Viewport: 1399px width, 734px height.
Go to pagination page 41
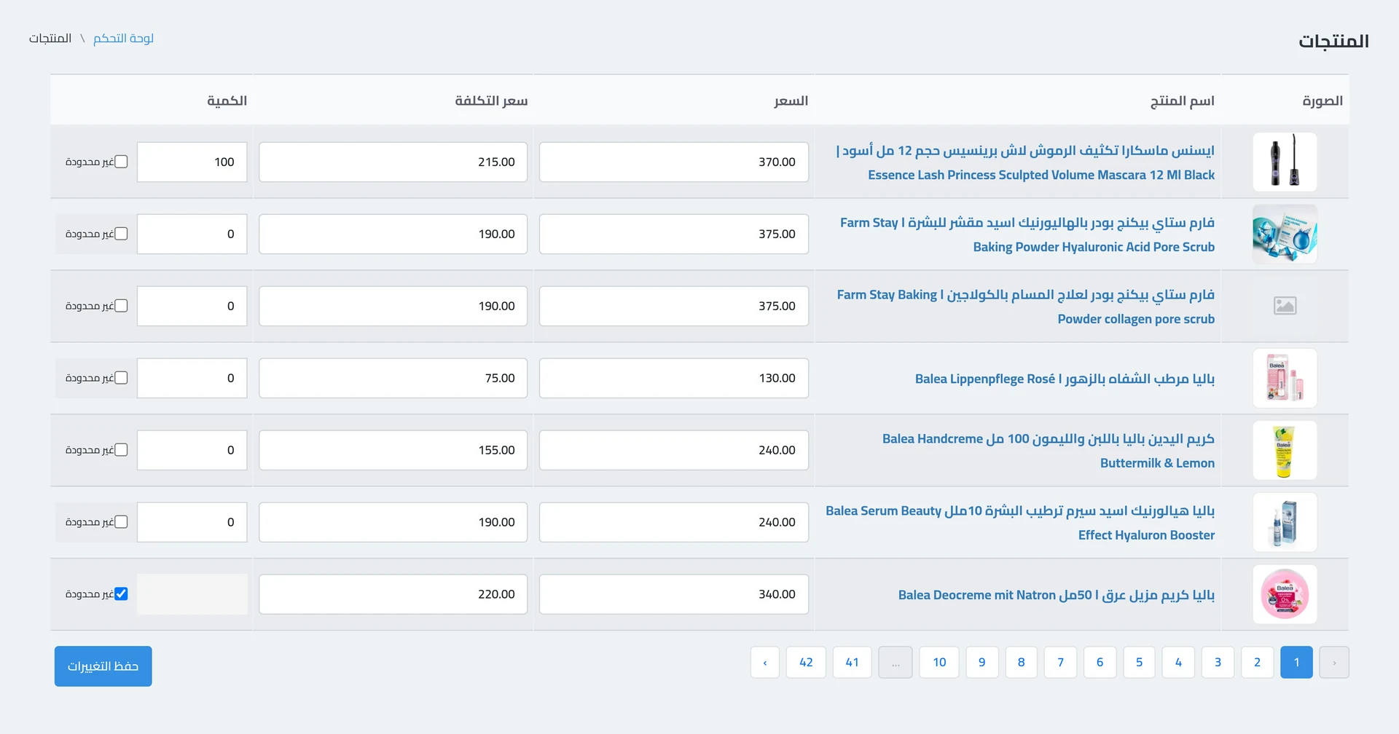(852, 662)
